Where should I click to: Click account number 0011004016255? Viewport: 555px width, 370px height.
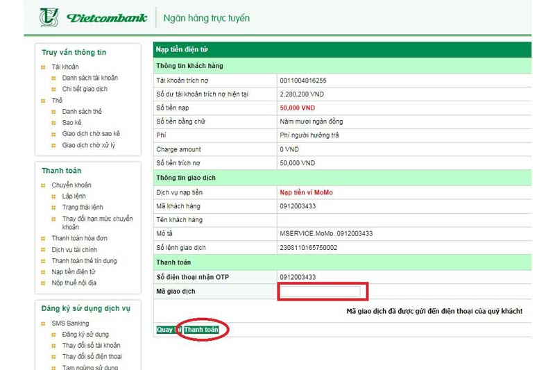(x=303, y=81)
